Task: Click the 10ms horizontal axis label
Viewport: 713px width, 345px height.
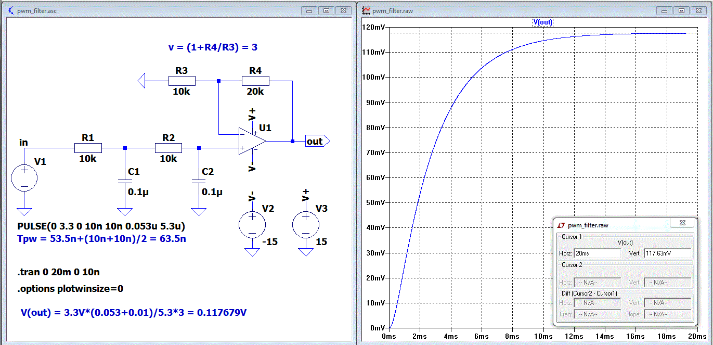Action: tap(543, 337)
